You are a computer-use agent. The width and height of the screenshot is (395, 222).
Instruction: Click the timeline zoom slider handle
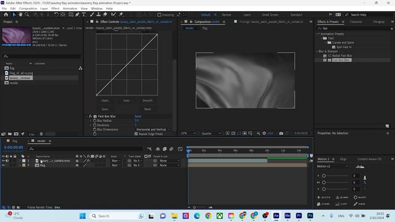(194, 207)
